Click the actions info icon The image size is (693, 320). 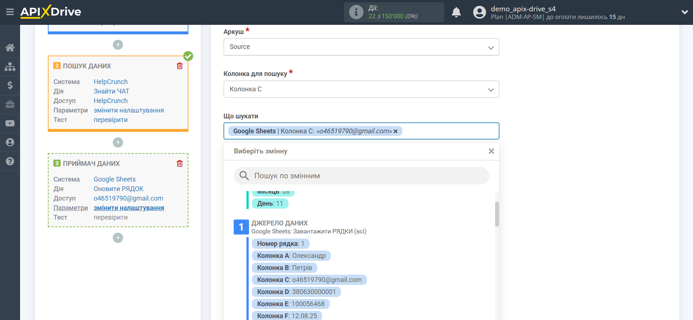pyautogui.click(x=356, y=12)
